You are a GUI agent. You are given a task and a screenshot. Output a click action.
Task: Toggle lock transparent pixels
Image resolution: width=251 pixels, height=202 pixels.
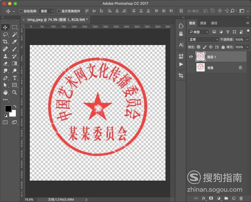[x=198, y=47]
